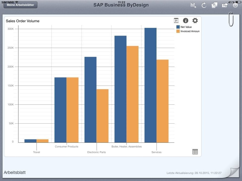This screenshot has width=242, height=181.
Task: Select the Travel Net Value bar
Action: coord(31,141)
